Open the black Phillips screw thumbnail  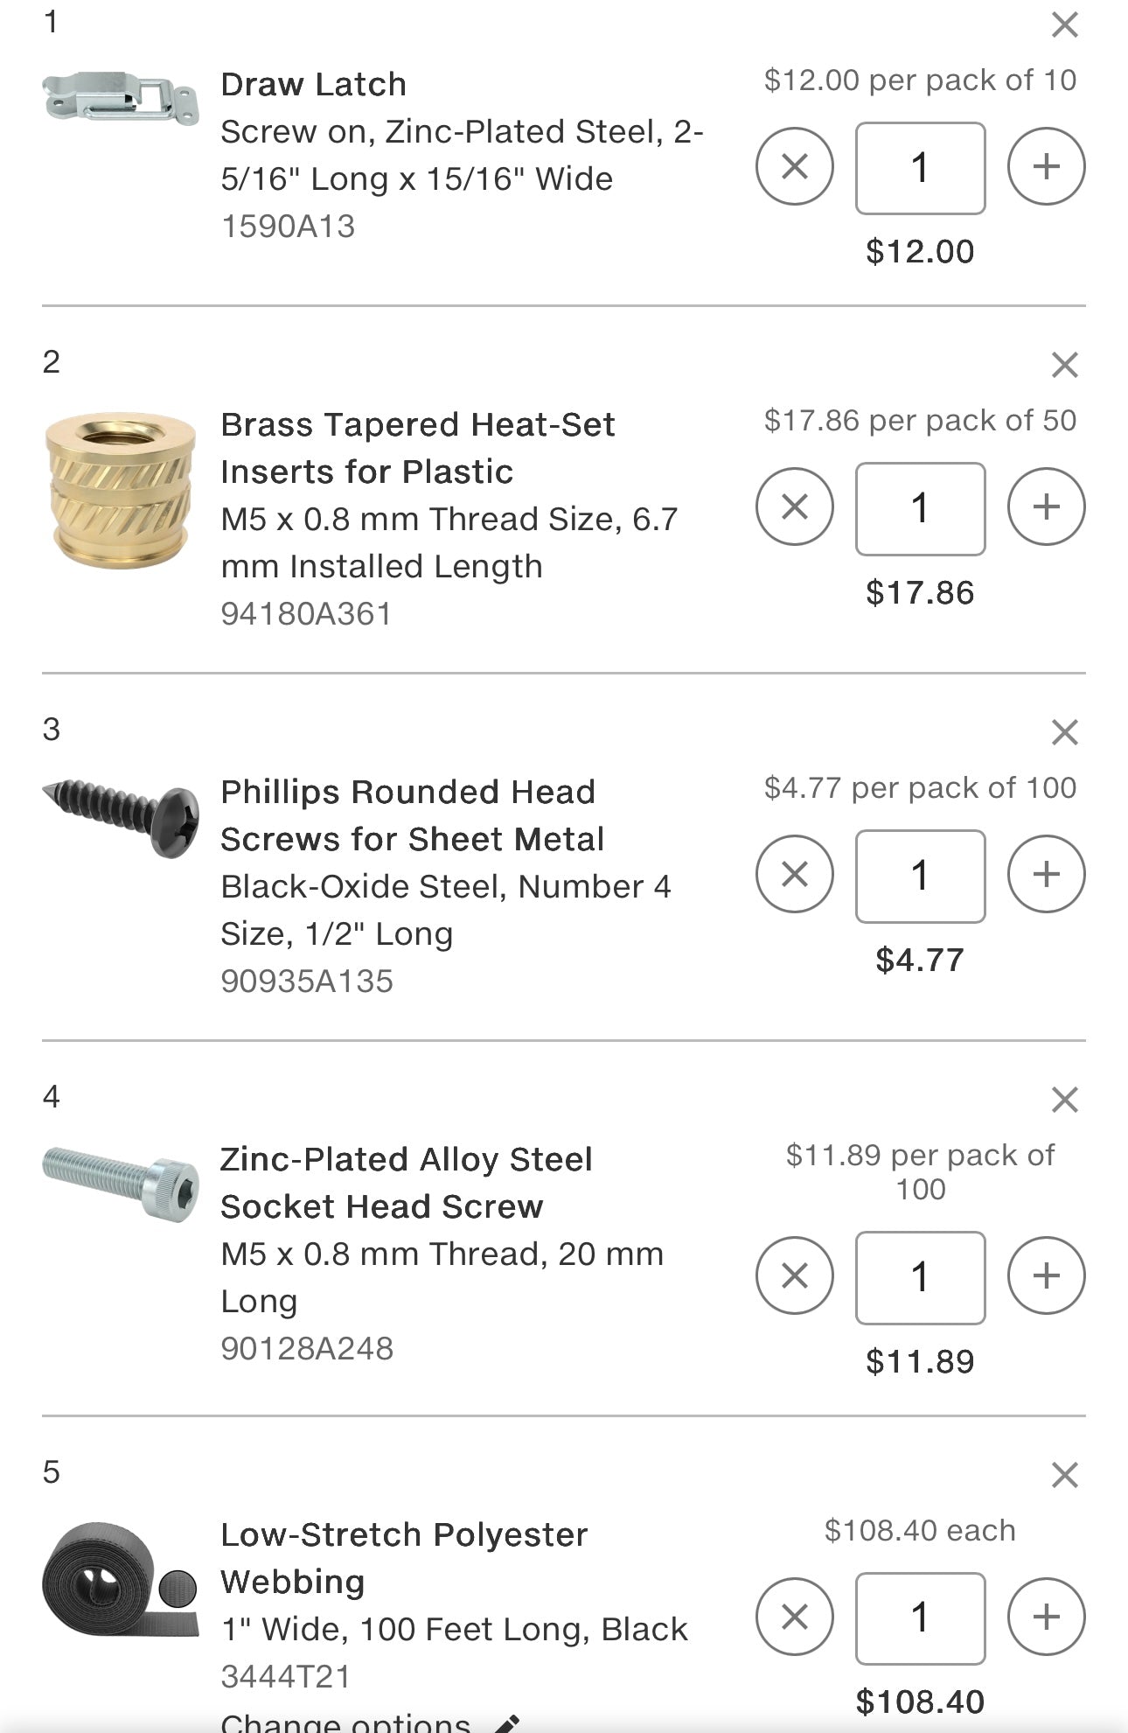121,816
